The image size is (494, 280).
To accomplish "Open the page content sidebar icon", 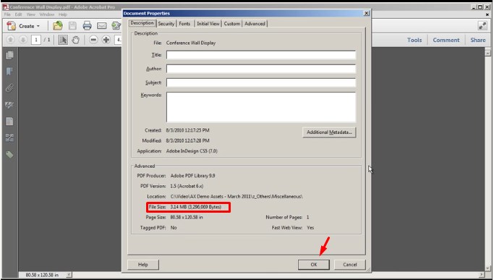I will pyautogui.click(x=9, y=121).
